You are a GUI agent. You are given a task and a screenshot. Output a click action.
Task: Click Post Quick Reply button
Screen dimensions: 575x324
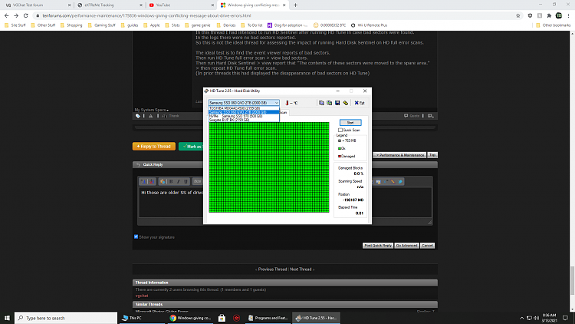[378, 246]
